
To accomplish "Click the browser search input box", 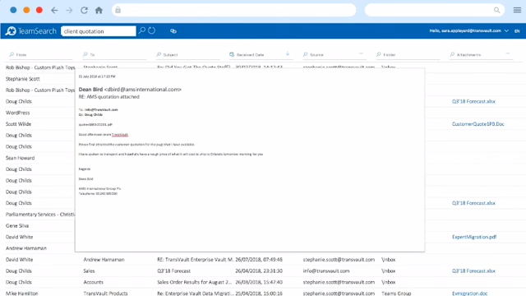I will [435, 10].
